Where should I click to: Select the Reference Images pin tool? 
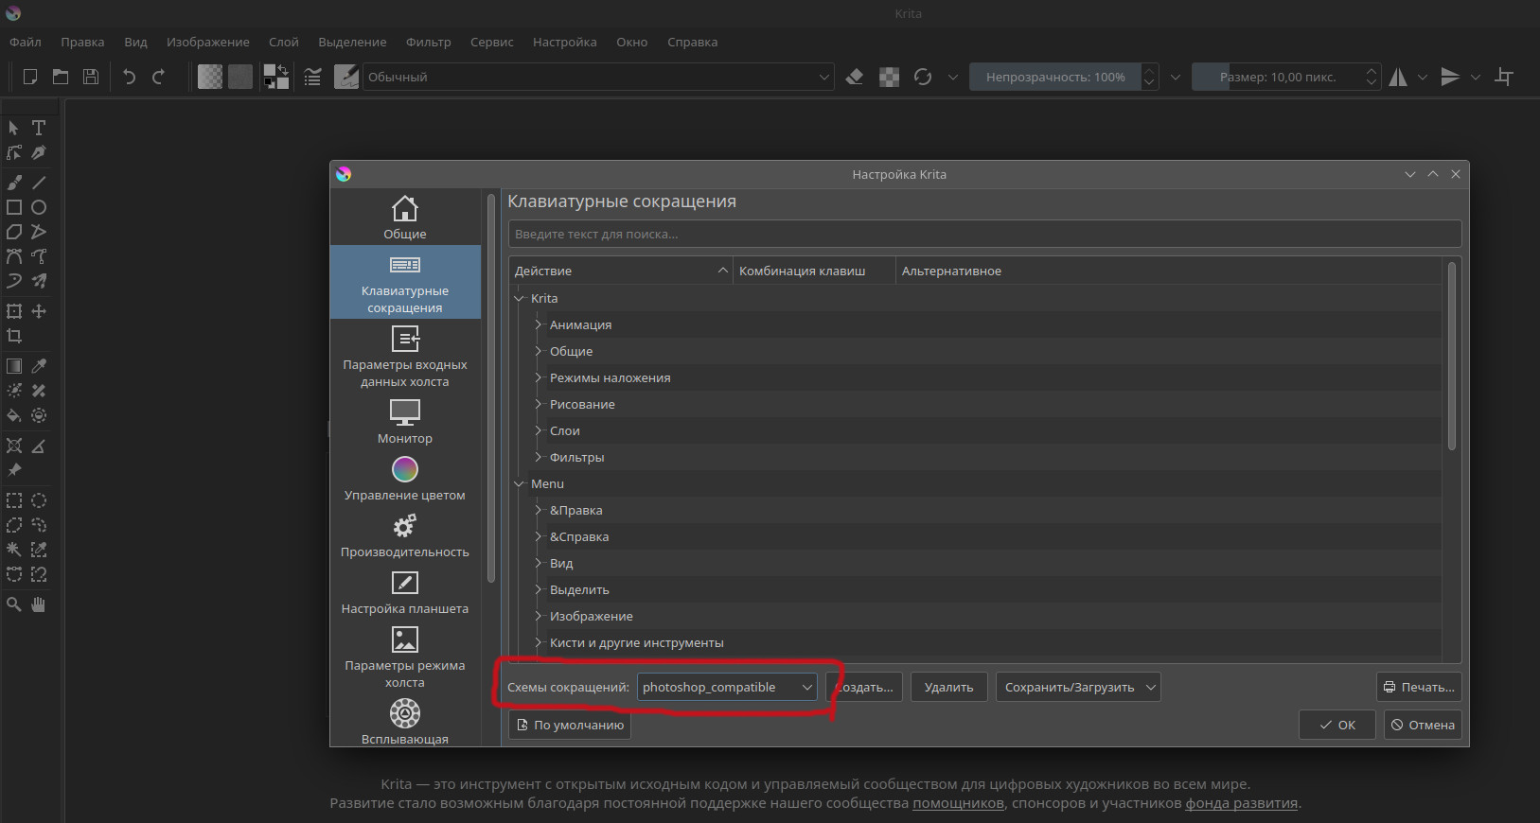pyautogui.click(x=14, y=470)
